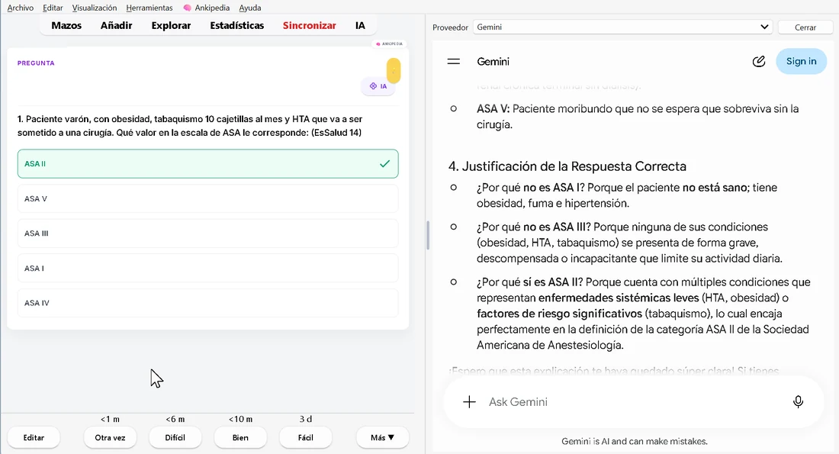
Task: Start a new Gemini chat
Action: (758, 62)
